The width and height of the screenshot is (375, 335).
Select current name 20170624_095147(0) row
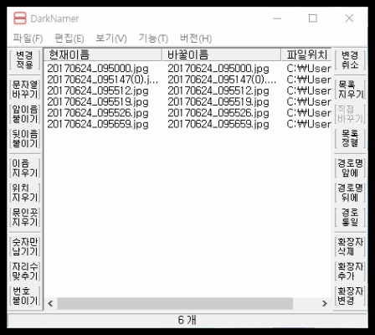point(103,80)
